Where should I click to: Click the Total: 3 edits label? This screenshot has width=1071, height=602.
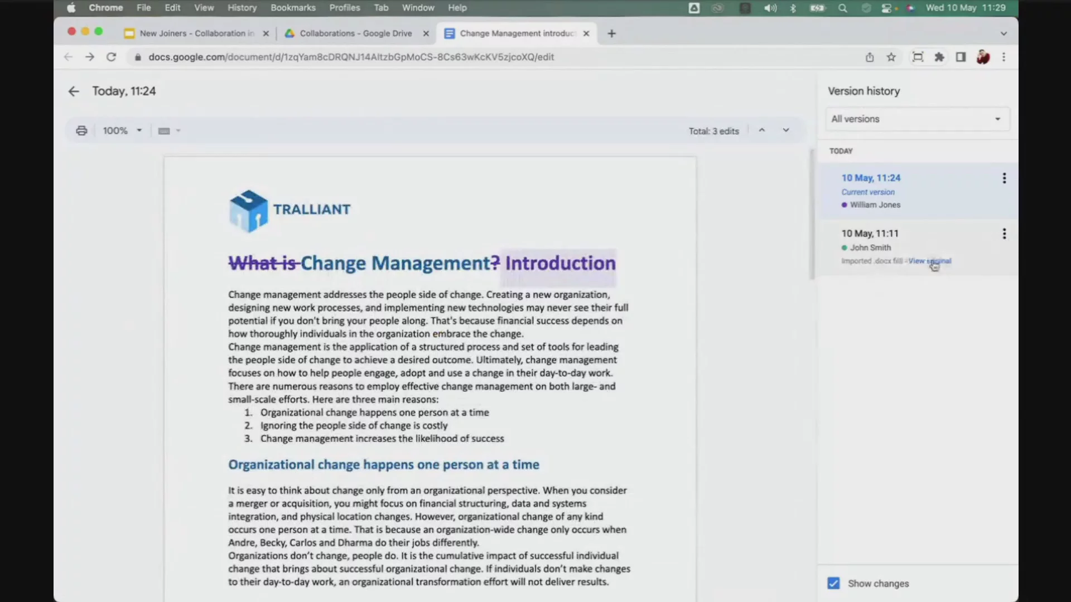pos(713,131)
